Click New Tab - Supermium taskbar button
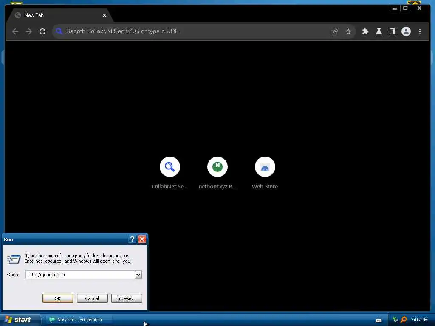This screenshot has width=435, height=326. click(x=79, y=320)
